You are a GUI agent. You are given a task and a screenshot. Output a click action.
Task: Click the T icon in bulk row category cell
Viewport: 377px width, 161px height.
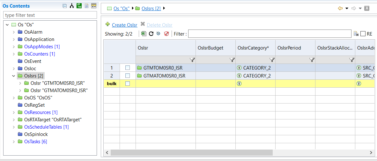(239, 84)
